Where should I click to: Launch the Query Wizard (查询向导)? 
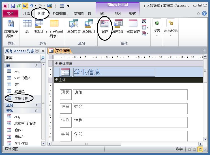pyautogui.click(x=74, y=26)
